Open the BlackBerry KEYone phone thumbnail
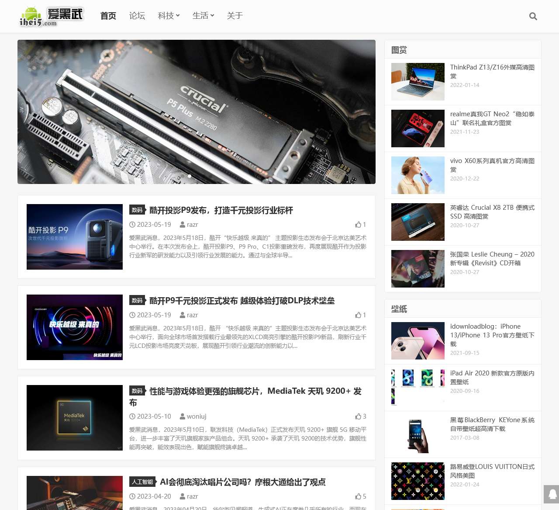 (418, 434)
